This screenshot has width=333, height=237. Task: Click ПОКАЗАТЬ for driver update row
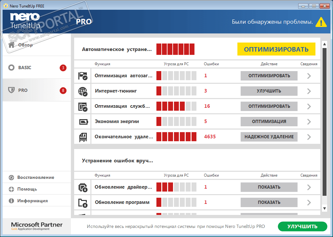pos(269,187)
